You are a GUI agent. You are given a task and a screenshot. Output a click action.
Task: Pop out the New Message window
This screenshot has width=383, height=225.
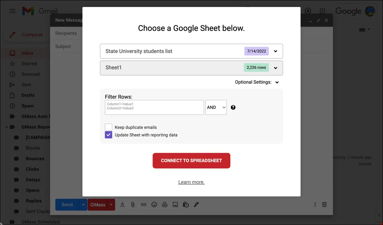(x=318, y=20)
